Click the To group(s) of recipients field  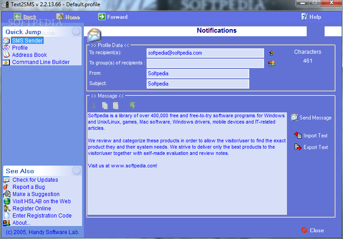(x=205, y=63)
